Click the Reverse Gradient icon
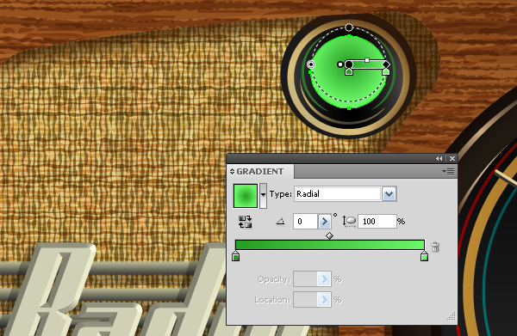The height and width of the screenshot is (336, 517). (x=245, y=222)
